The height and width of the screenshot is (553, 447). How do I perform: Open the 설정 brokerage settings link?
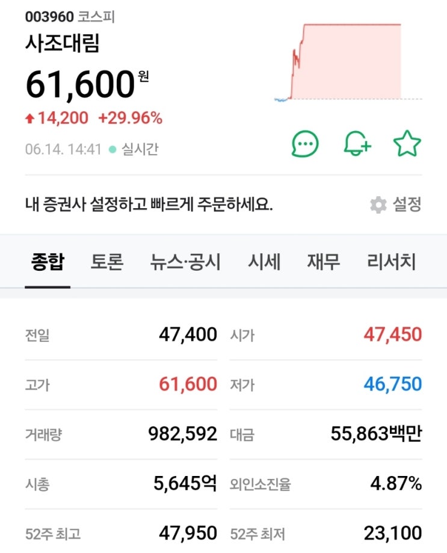pos(407,204)
